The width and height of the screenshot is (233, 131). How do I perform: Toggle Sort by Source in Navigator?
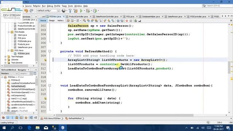pos(36,118)
